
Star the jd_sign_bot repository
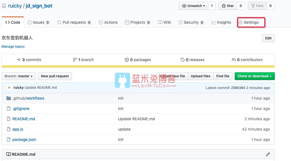(228, 6)
